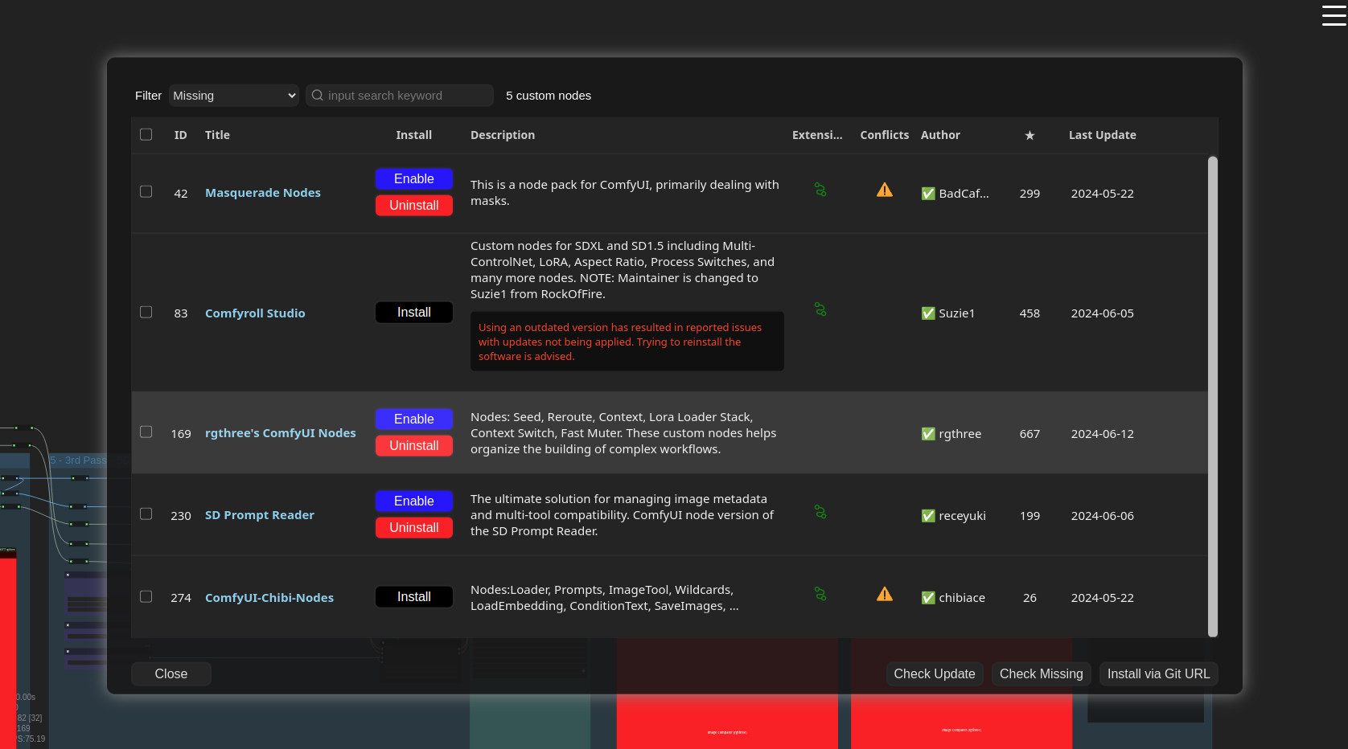Tick the checkbox for Masquerade Nodes
Viewport: 1348px width, 749px height.
(x=146, y=191)
